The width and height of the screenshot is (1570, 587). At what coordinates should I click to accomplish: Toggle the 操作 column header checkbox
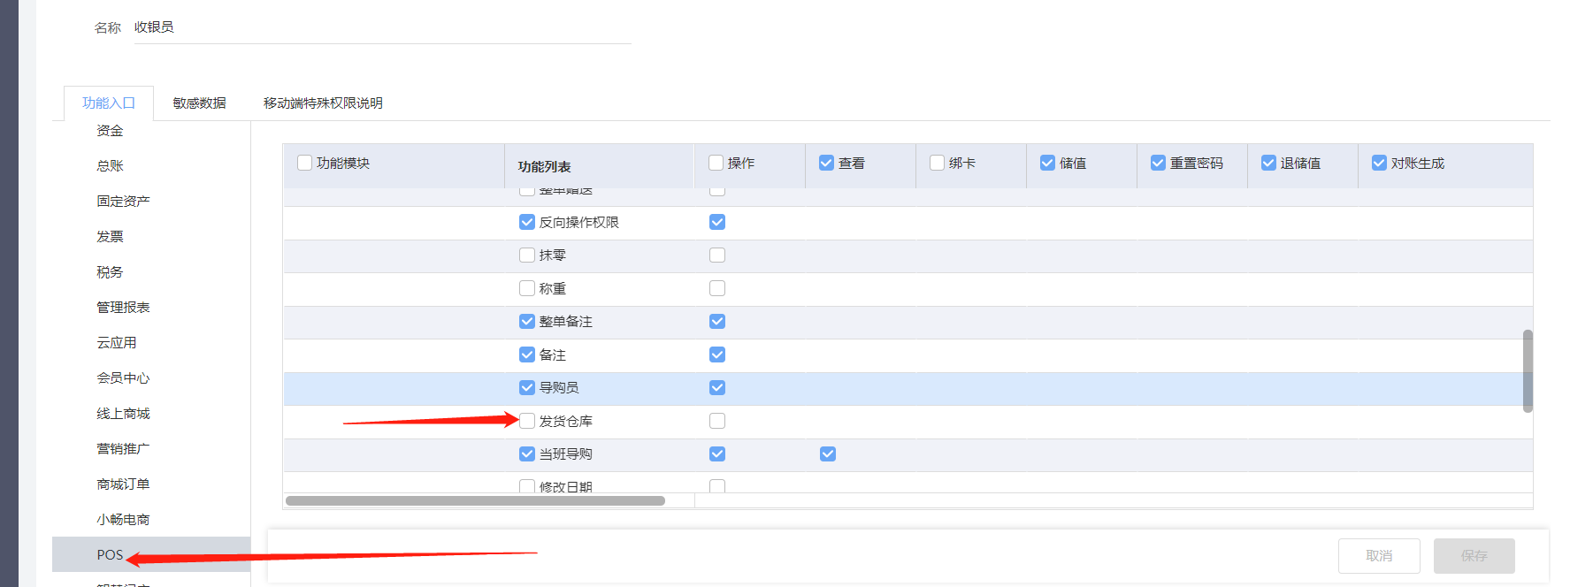coord(716,163)
